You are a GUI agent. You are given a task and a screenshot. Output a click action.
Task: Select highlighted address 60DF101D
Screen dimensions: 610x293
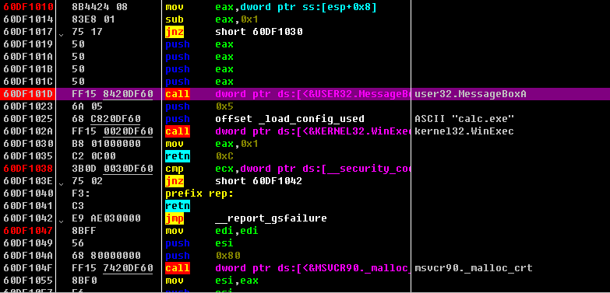point(28,94)
